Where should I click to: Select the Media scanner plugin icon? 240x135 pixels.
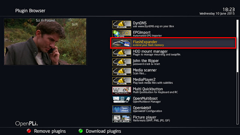121,72
